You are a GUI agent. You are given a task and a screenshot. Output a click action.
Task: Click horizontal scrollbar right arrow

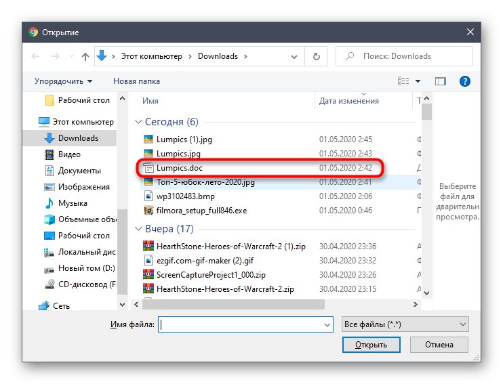coord(416,304)
